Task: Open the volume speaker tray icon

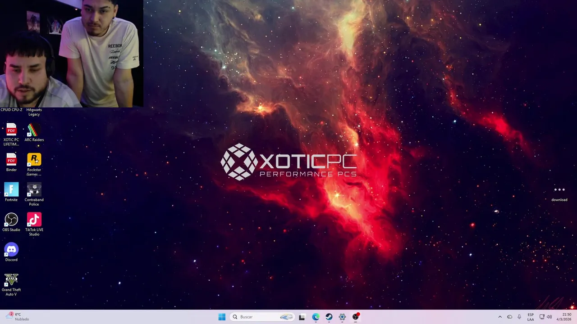Action: [549, 317]
